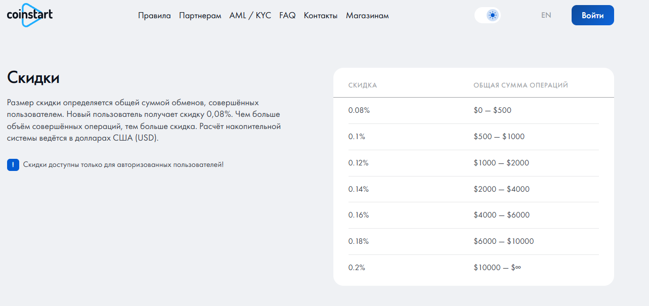Click the СКИДКА column header

363,85
